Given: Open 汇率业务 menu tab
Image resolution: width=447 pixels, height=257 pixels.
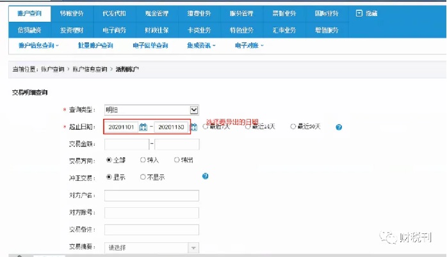Looking at the screenshot, I should click(x=284, y=30).
